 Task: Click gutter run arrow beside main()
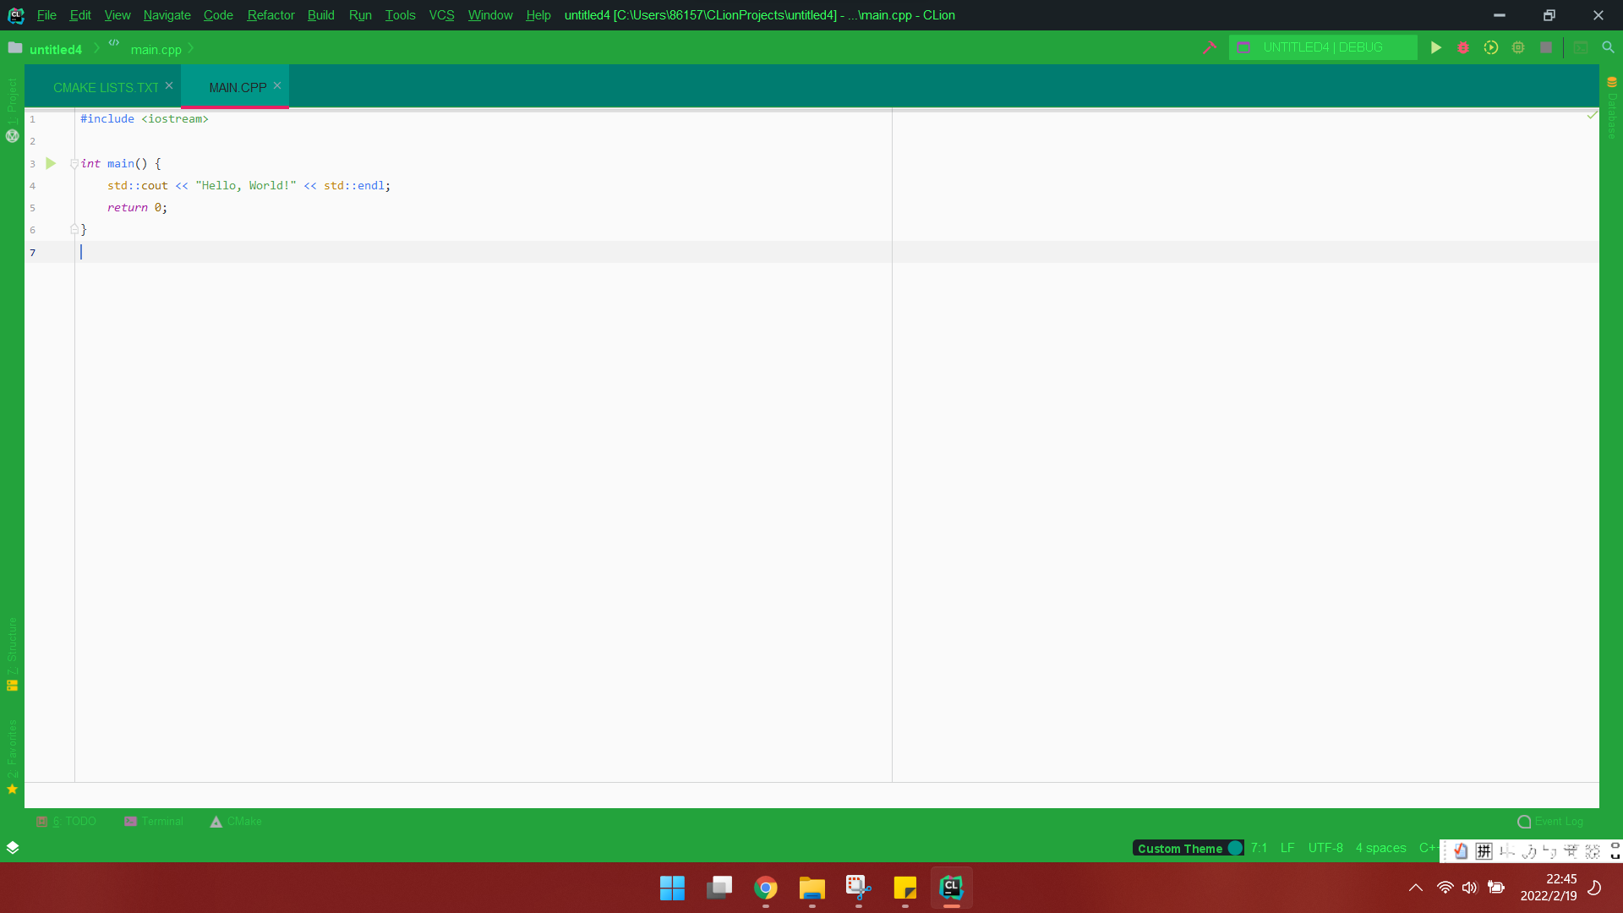coord(51,163)
